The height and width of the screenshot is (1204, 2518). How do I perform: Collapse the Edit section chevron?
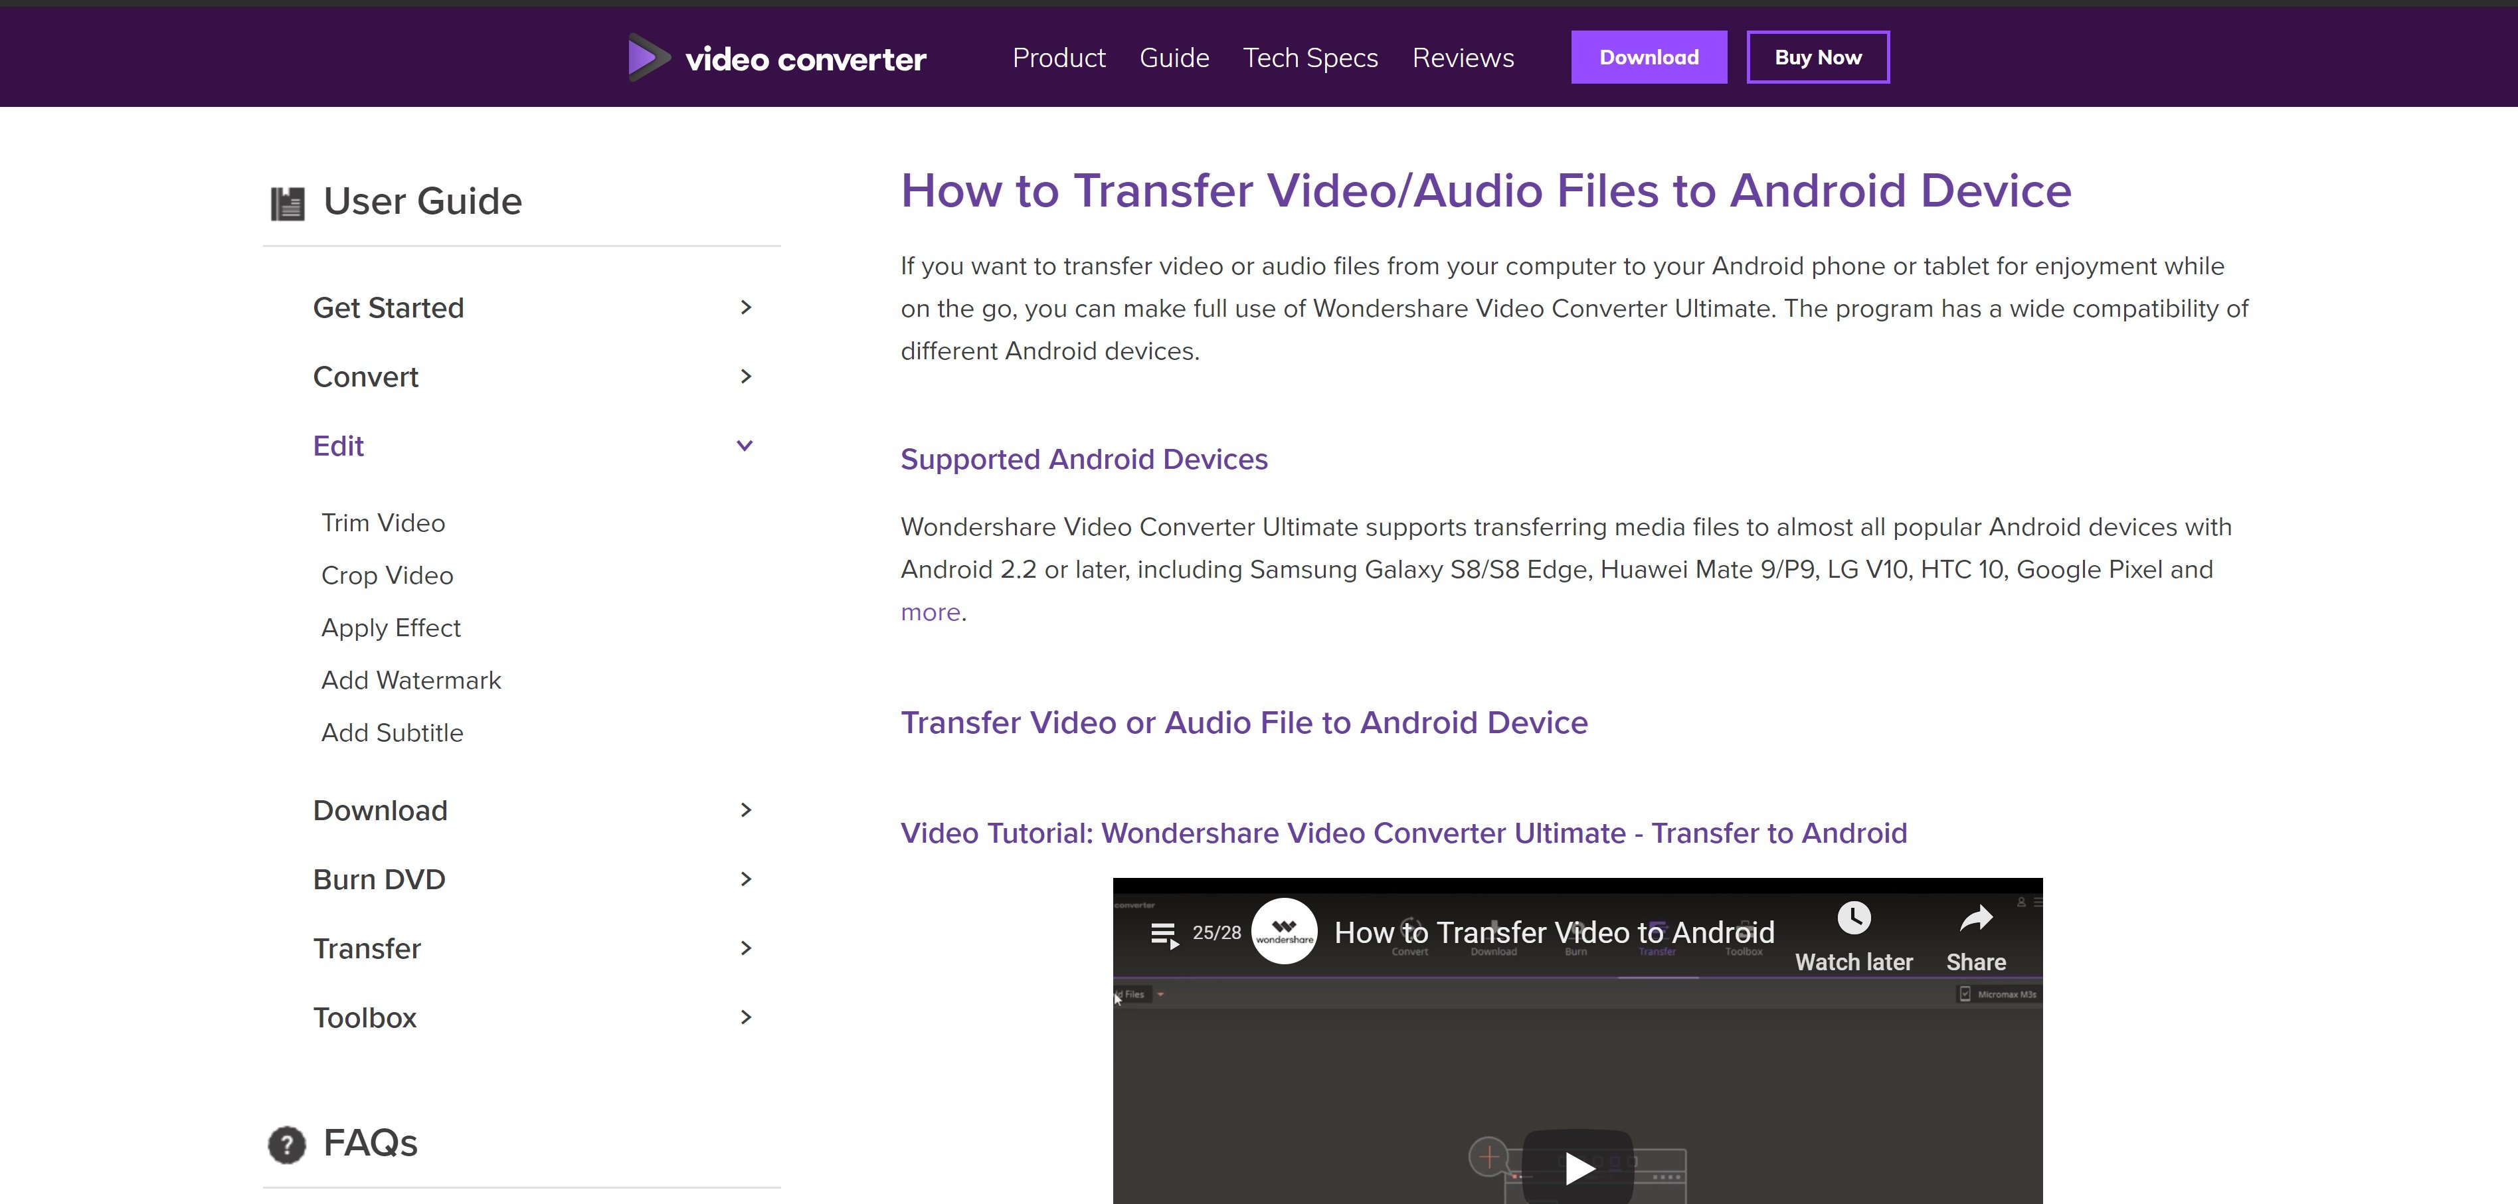point(745,446)
